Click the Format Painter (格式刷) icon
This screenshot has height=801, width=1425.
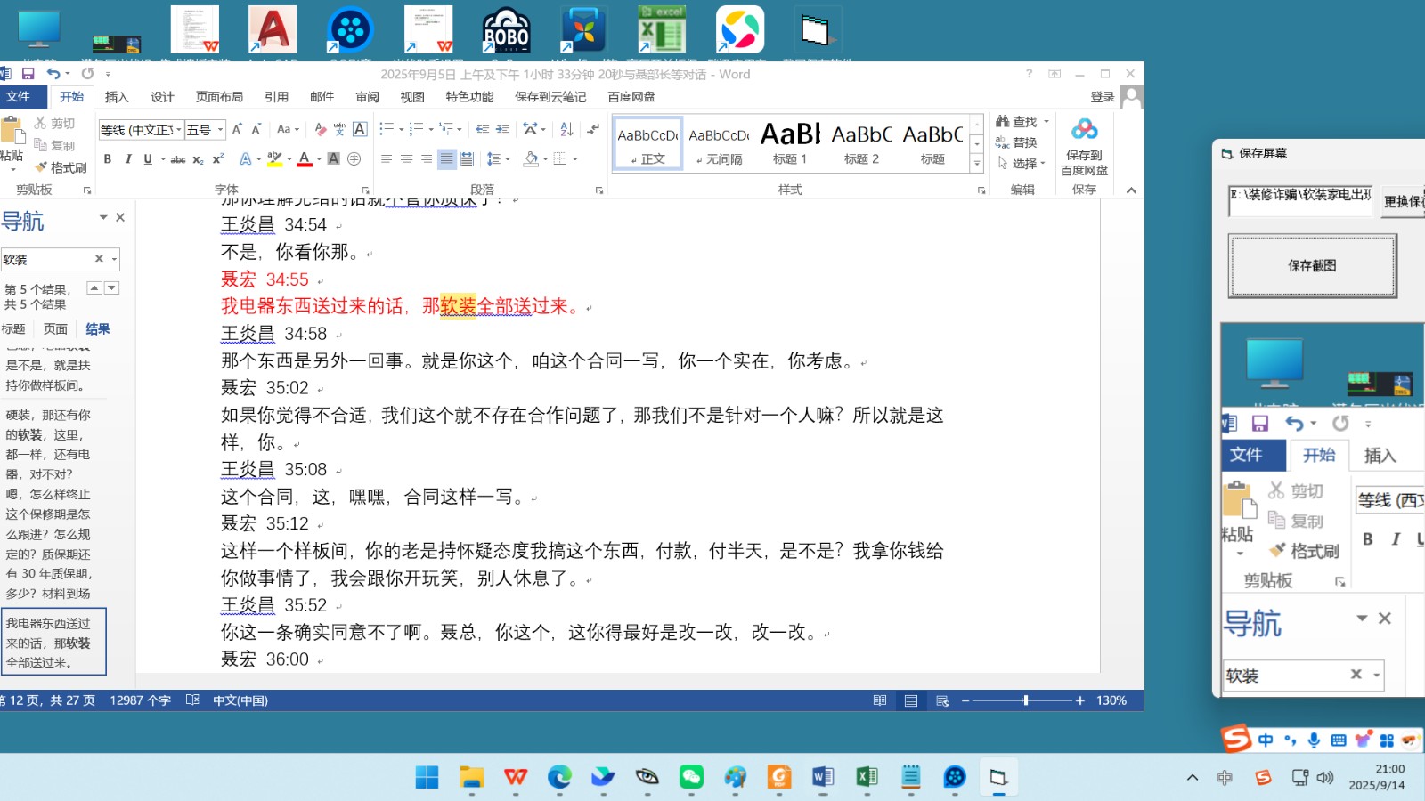click(60, 167)
